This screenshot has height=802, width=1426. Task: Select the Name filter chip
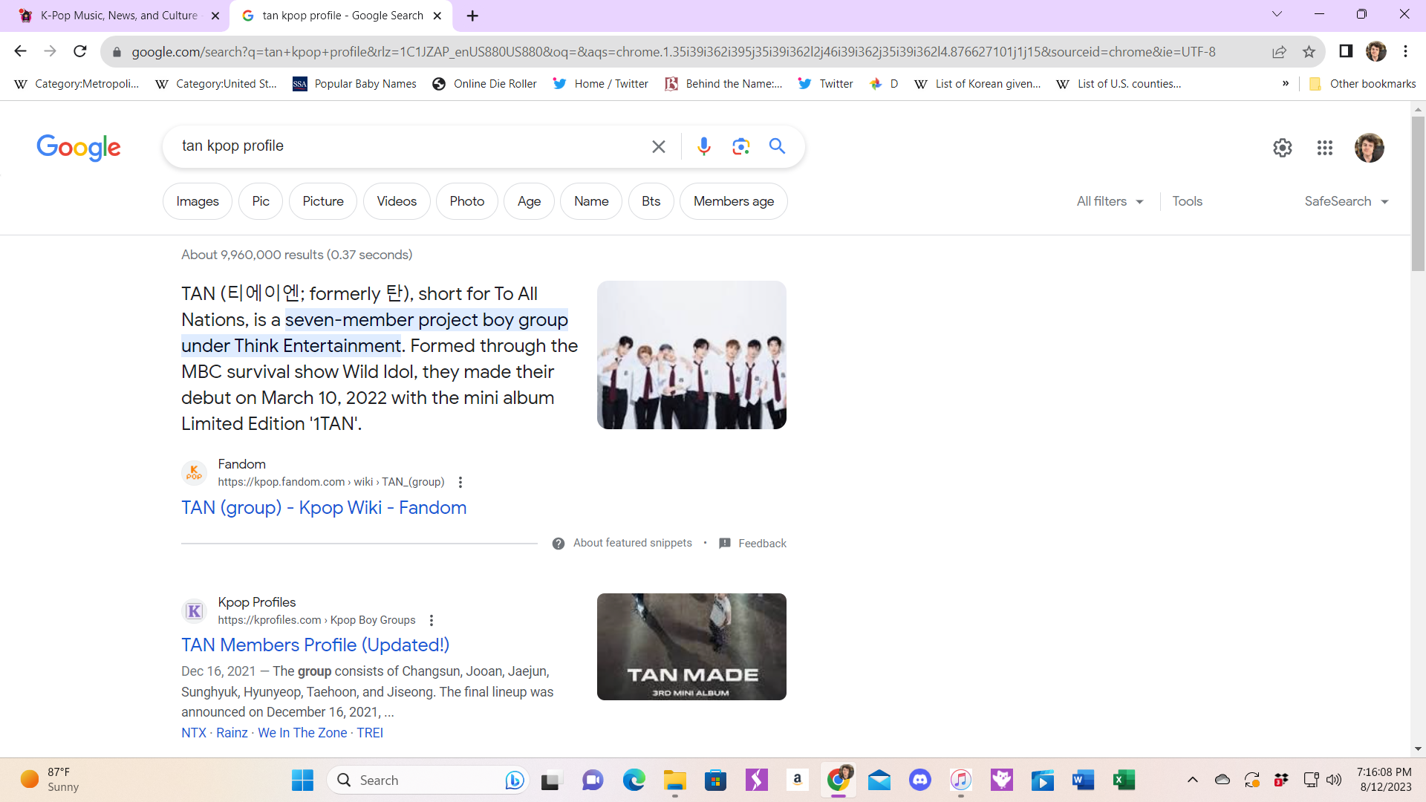591,201
